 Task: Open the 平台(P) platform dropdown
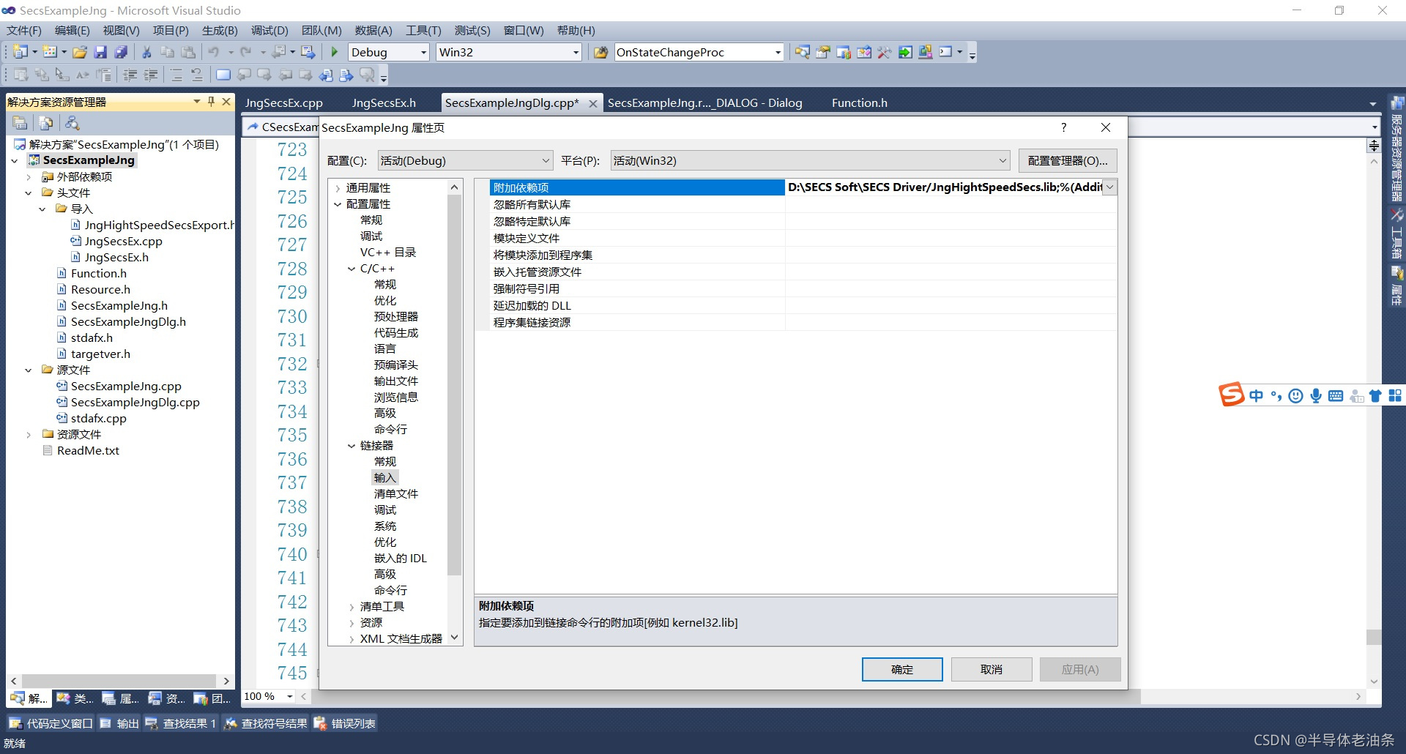pos(810,160)
